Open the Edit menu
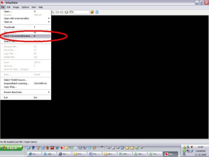Viewport: 209px width, 157px height. [8, 7]
